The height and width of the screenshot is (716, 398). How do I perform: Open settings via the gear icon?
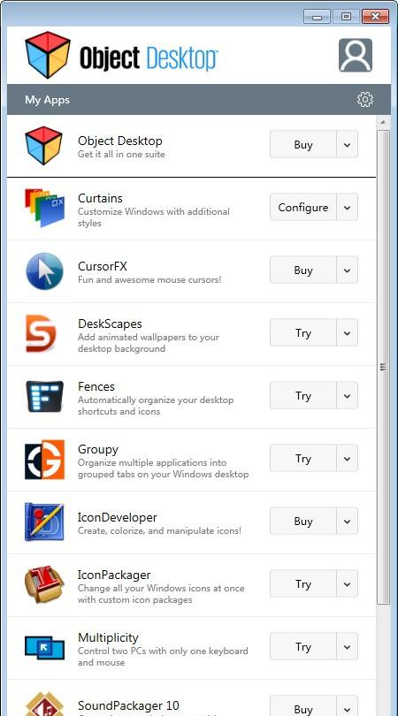tap(364, 100)
